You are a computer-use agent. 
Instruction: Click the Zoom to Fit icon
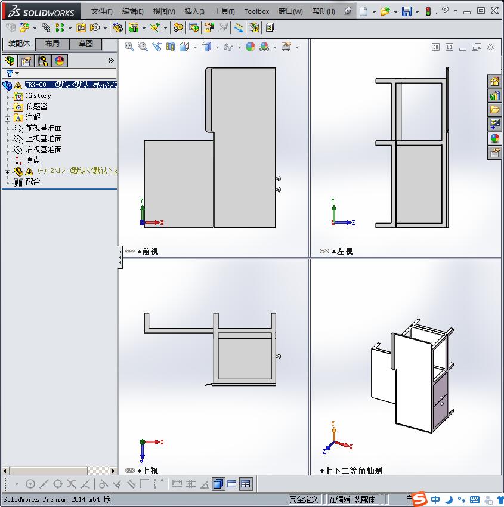pyautogui.click(x=129, y=47)
